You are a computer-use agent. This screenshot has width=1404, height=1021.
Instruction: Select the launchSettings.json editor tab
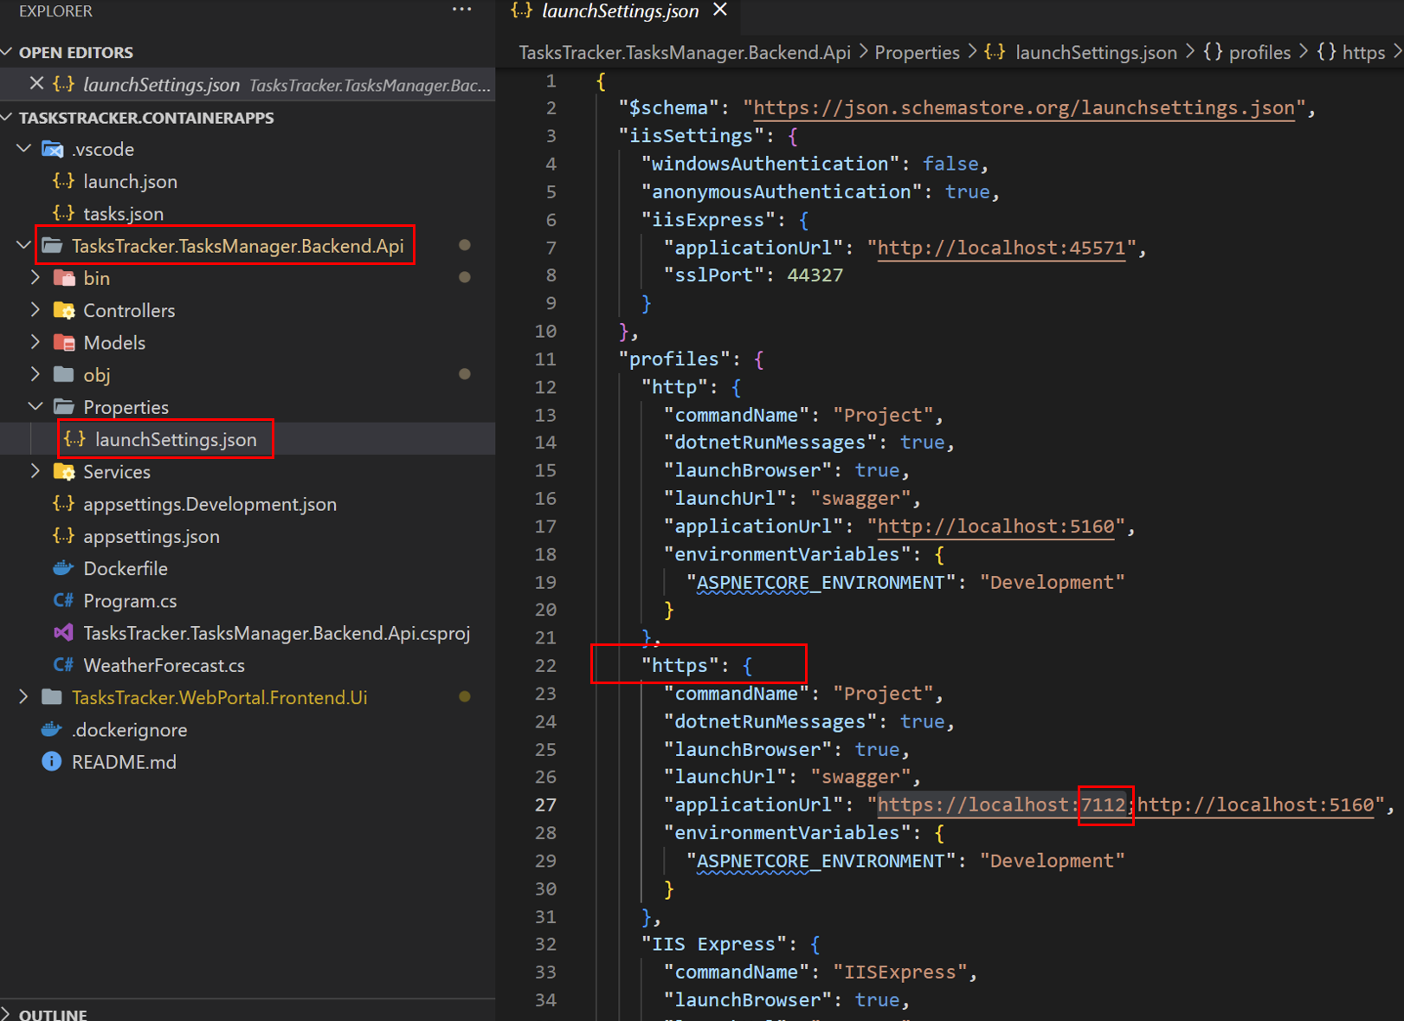point(619,11)
